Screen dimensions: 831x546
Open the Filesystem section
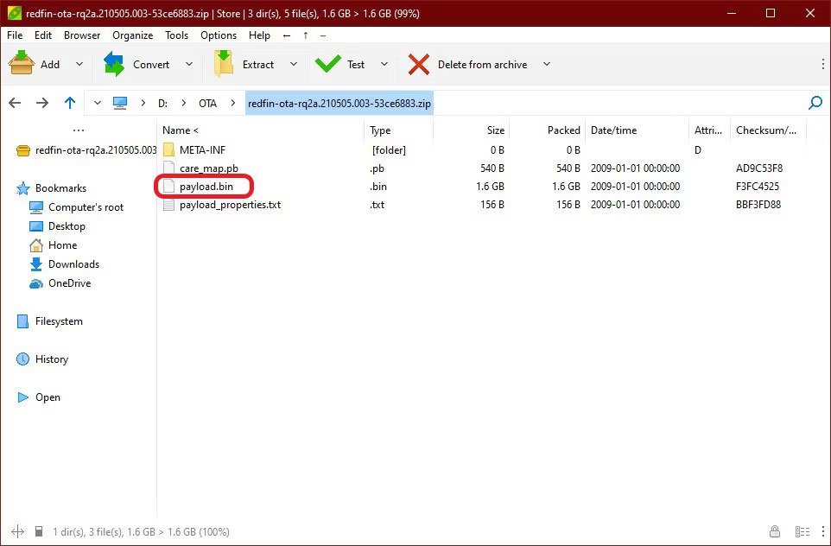(50, 321)
